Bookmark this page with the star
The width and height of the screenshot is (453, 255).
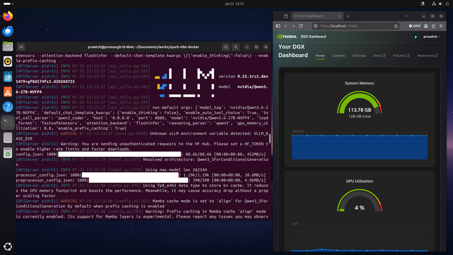click(396, 26)
